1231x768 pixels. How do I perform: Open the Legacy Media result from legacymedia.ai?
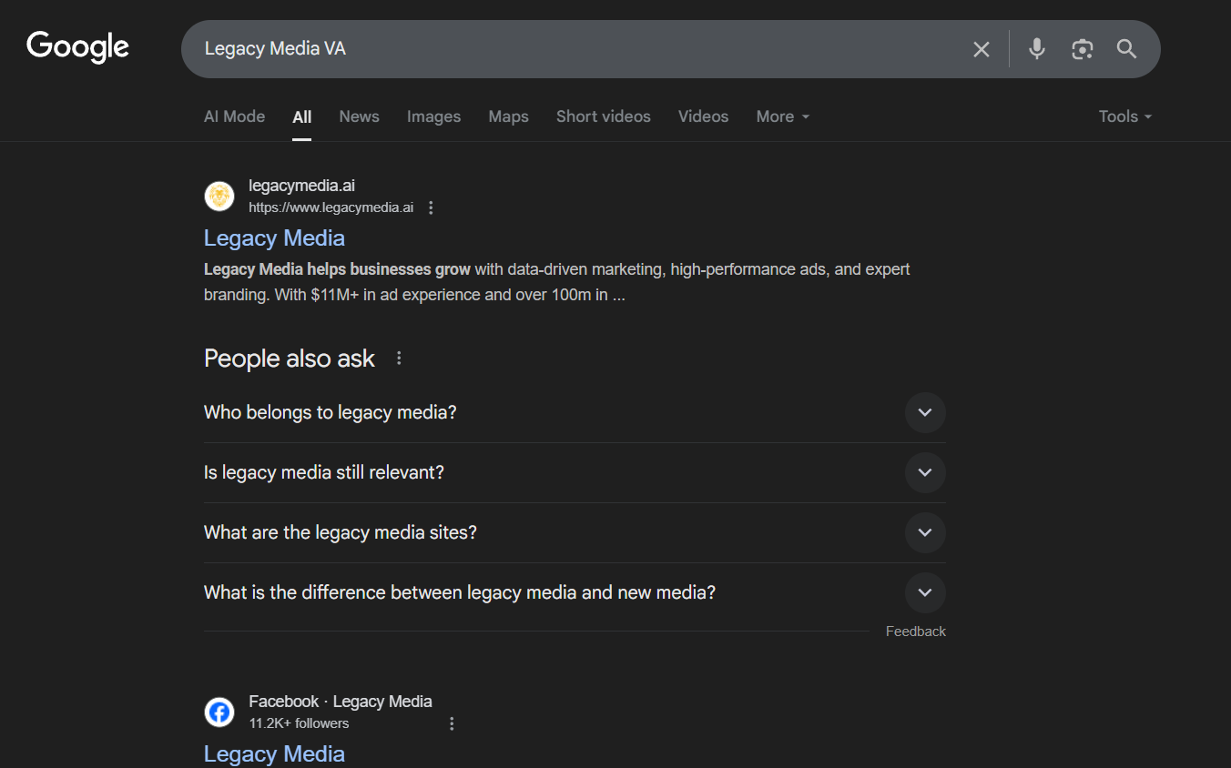[274, 238]
